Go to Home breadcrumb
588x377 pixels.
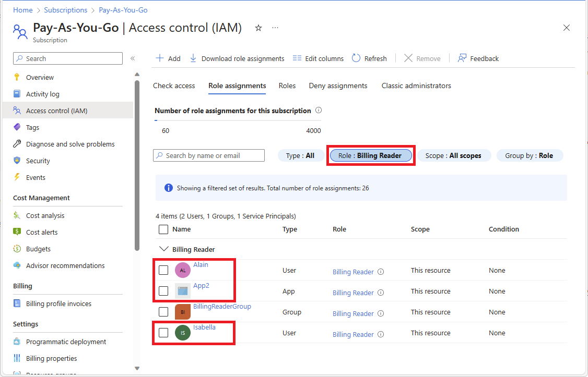[23, 10]
